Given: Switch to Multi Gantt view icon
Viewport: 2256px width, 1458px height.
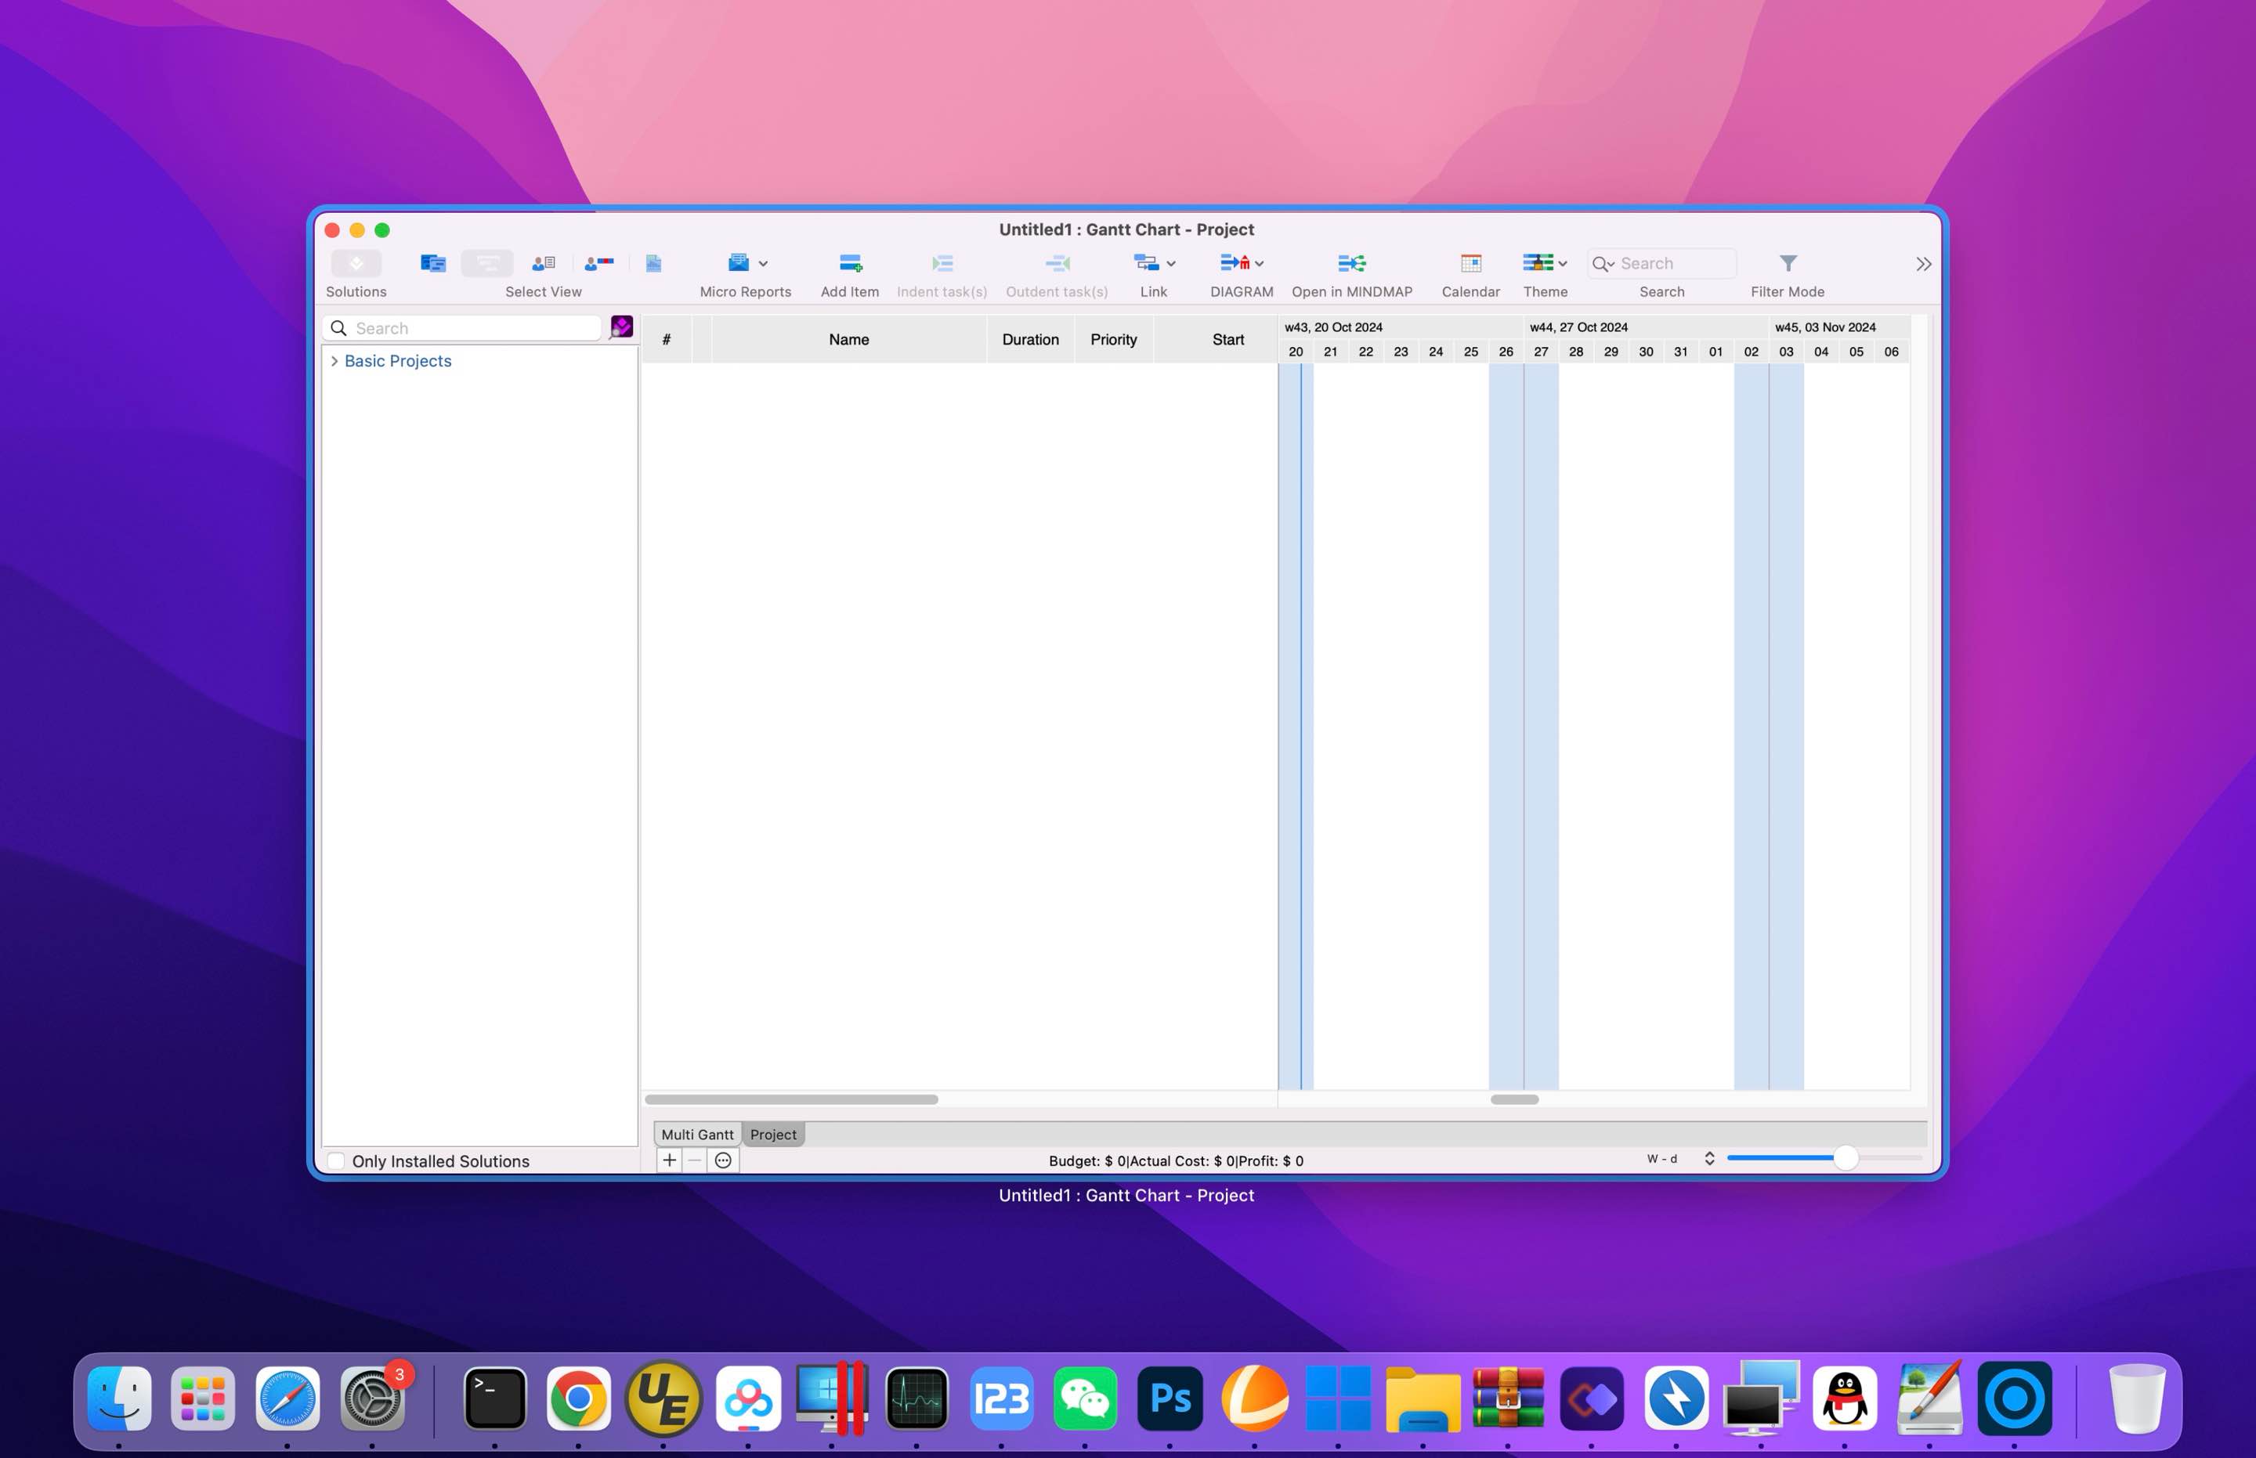Looking at the screenshot, I should coord(434,263).
